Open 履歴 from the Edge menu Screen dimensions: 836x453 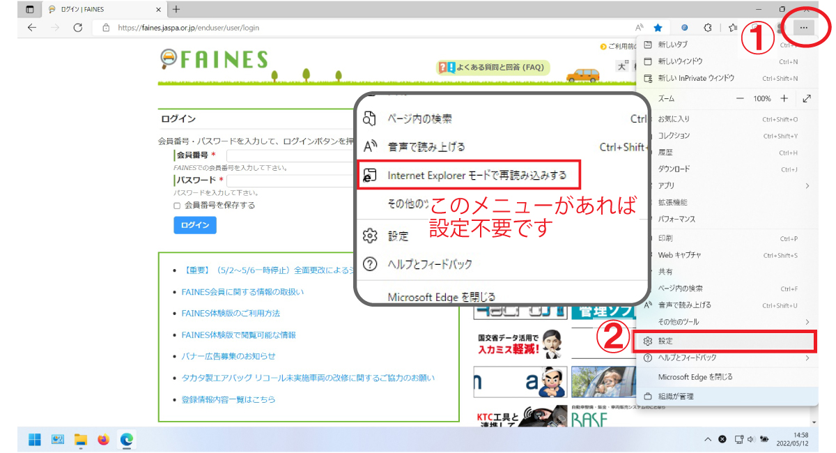727,153
